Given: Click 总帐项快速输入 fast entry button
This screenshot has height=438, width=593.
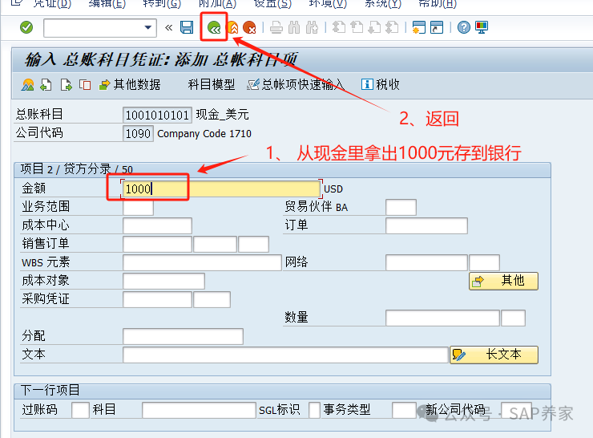Looking at the screenshot, I should pyautogui.click(x=296, y=84).
